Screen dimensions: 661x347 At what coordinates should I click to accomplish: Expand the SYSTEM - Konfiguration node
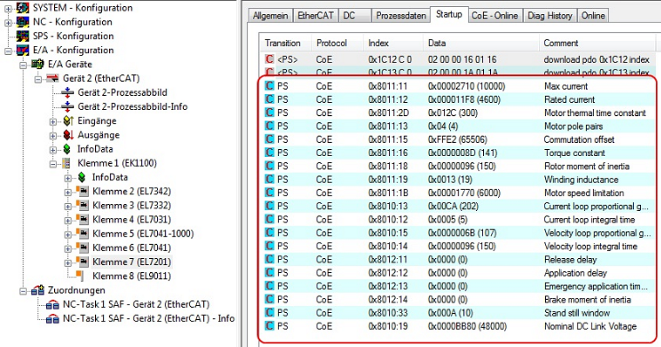8,8
